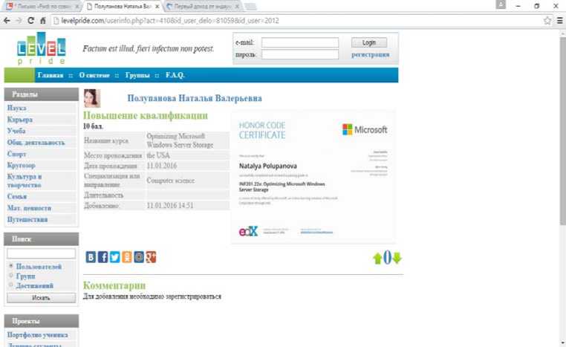Click the browser forward arrow
The width and height of the screenshot is (566, 347).
click(19, 21)
